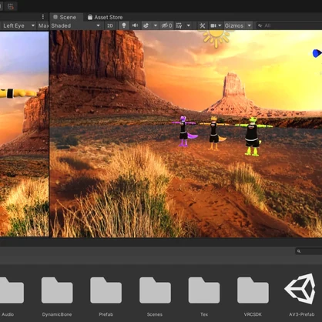Open the Left Eye dropdown
This screenshot has width=322, height=322.
(18, 25)
